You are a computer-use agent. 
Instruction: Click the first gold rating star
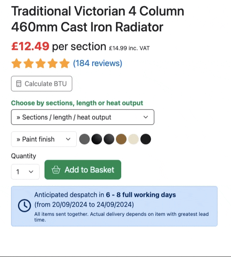pos(17,63)
